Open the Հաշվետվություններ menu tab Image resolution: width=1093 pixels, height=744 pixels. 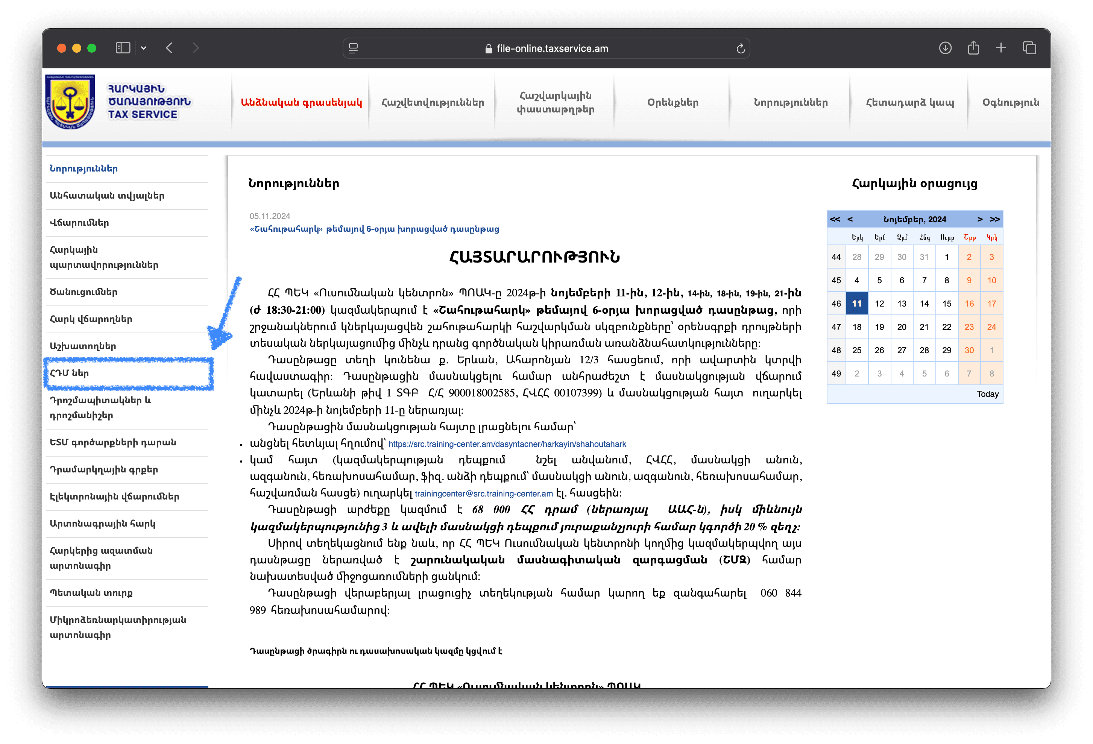[x=432, y=103]
